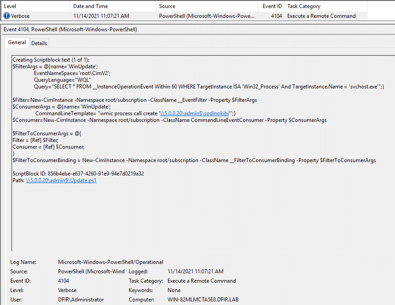Screen dimensions: 395x305
Task: Click the 'Consumer = [Ref] $Consumer;' line
Action: pos(48,147)
